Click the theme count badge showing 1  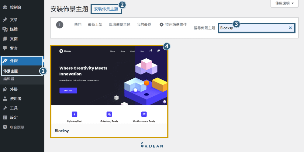(x=60, y=25)
